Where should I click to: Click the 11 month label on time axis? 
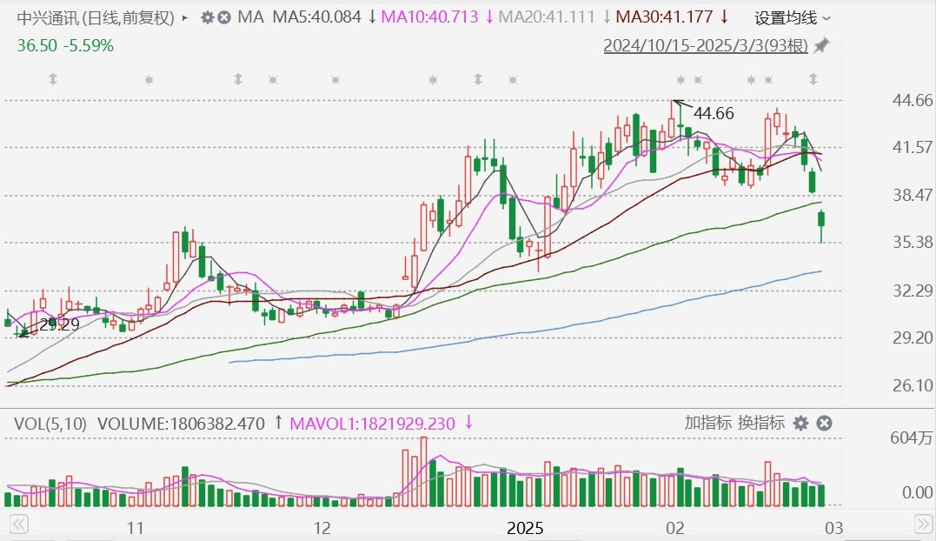click(x=136, y=528)
